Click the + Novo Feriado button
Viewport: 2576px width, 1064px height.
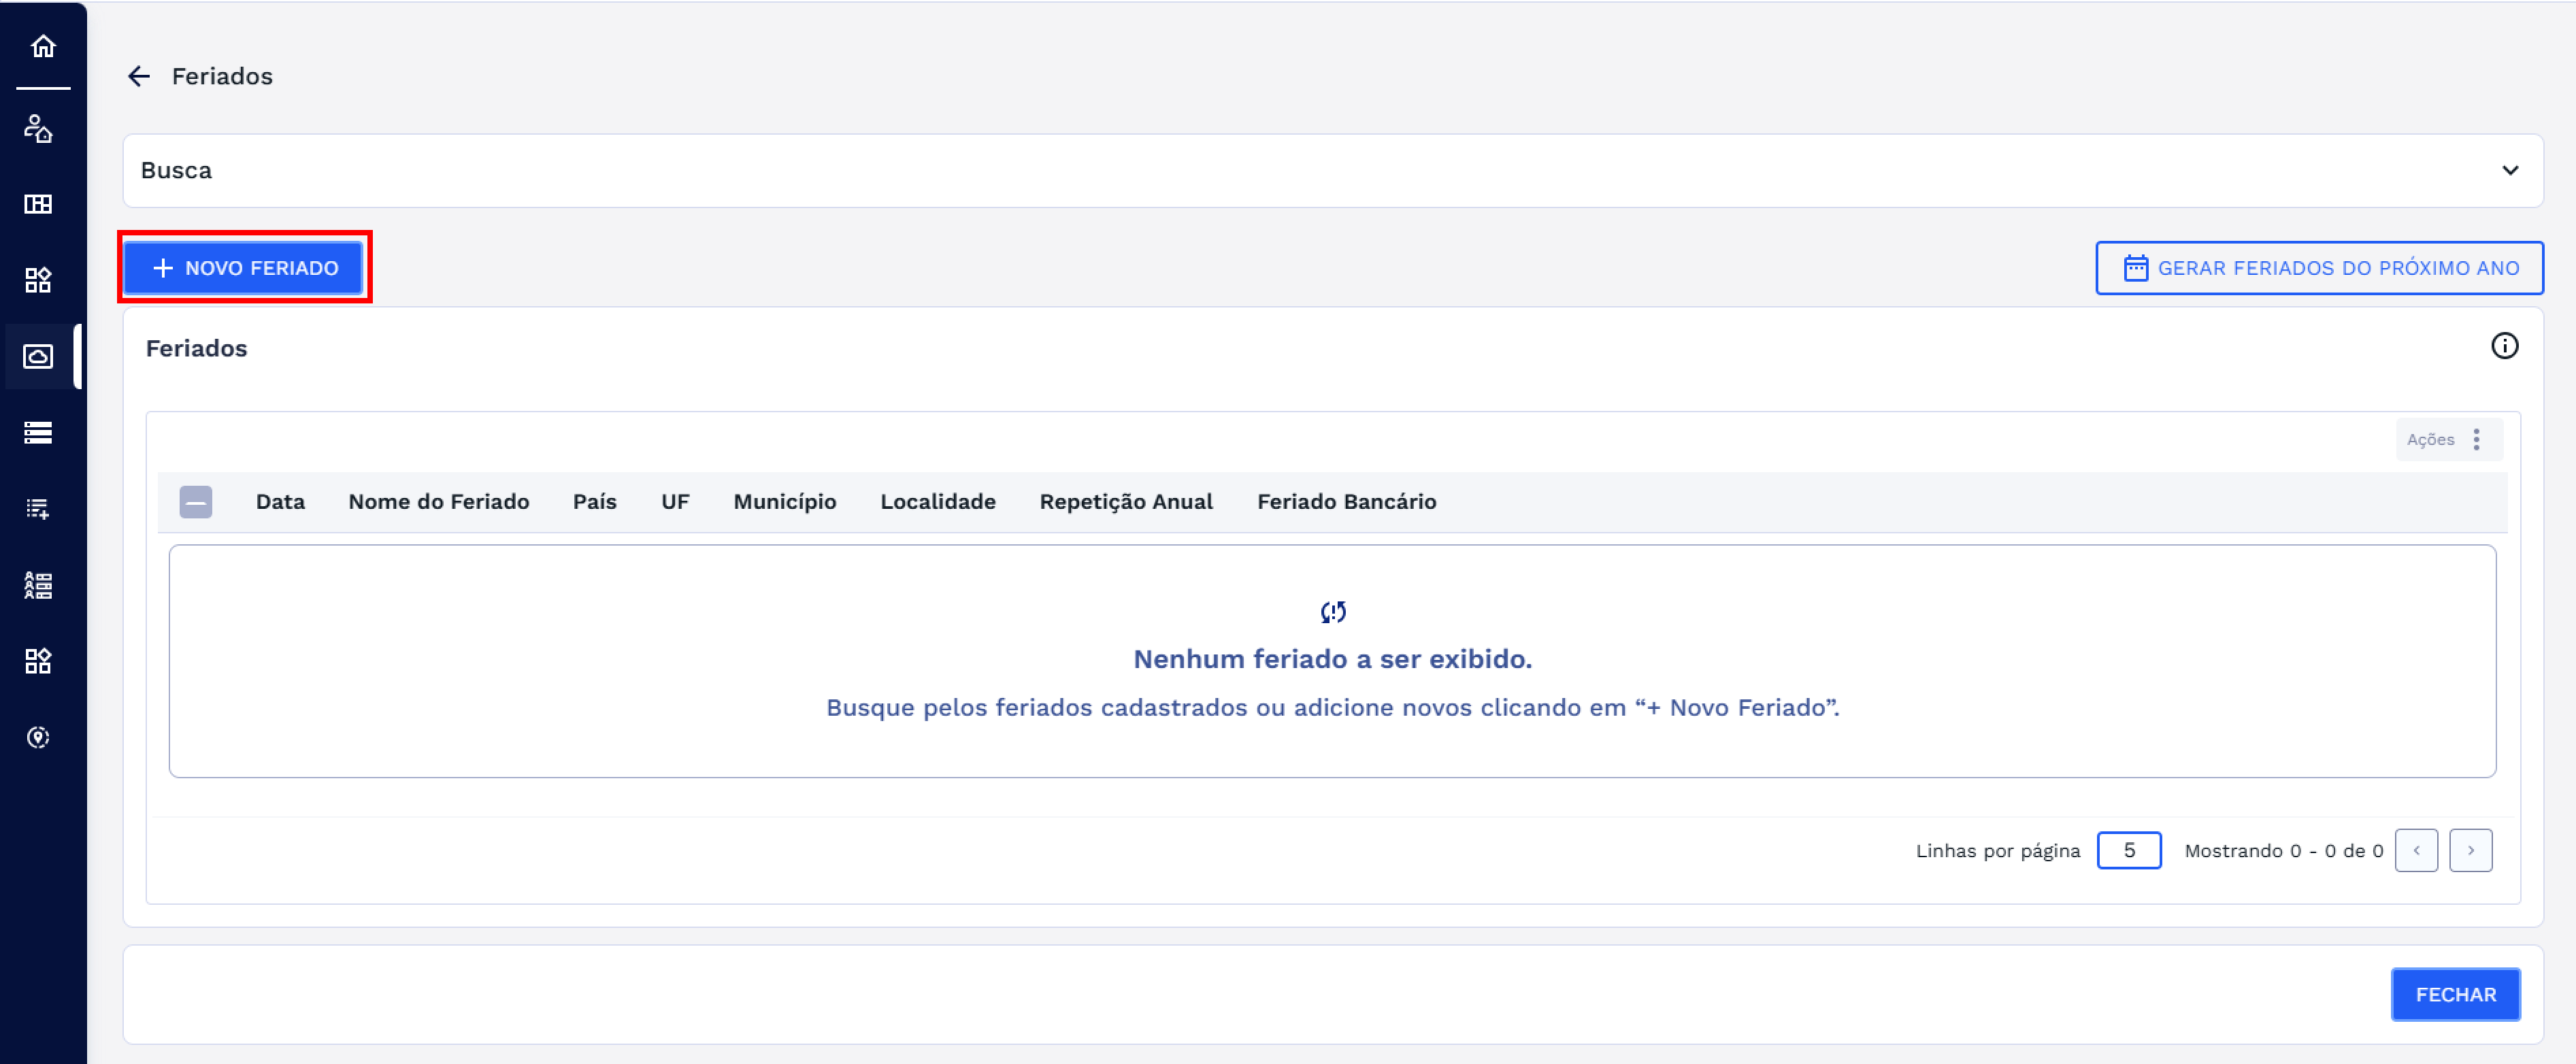pyautogui.click(x=244, y=267)
